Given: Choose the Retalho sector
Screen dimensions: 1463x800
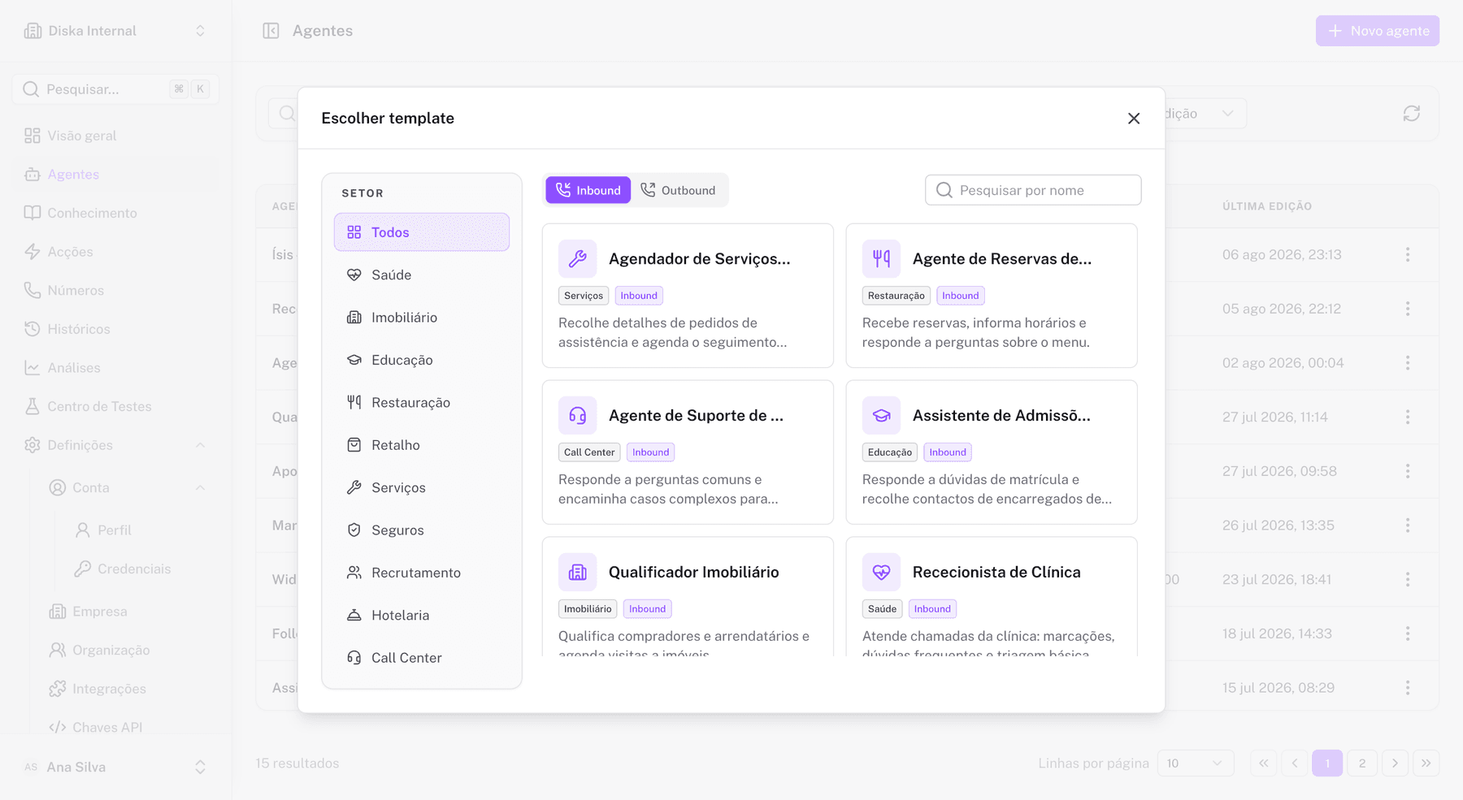Looking at the screenshot, I should [x=422, y=445].
